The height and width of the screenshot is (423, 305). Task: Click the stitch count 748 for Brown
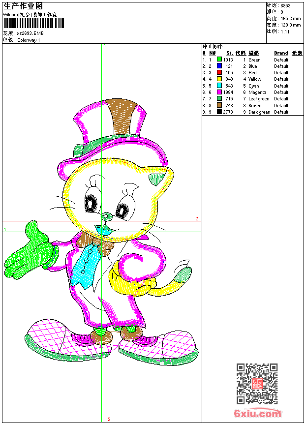coord(229,106)
